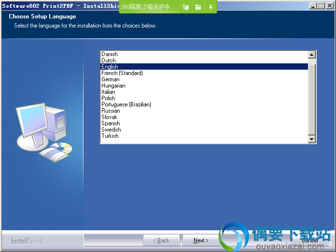Choose French (Standard) as setup language

pos(204,73)
